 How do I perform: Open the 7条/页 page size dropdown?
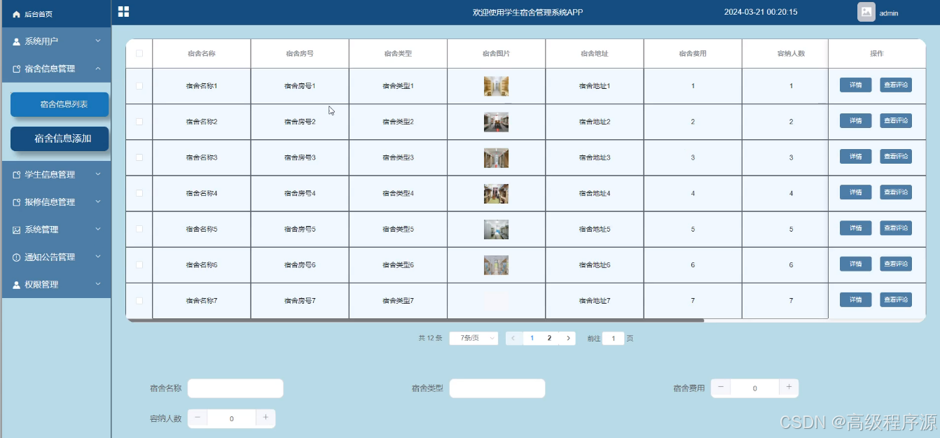tap(474, 338)
